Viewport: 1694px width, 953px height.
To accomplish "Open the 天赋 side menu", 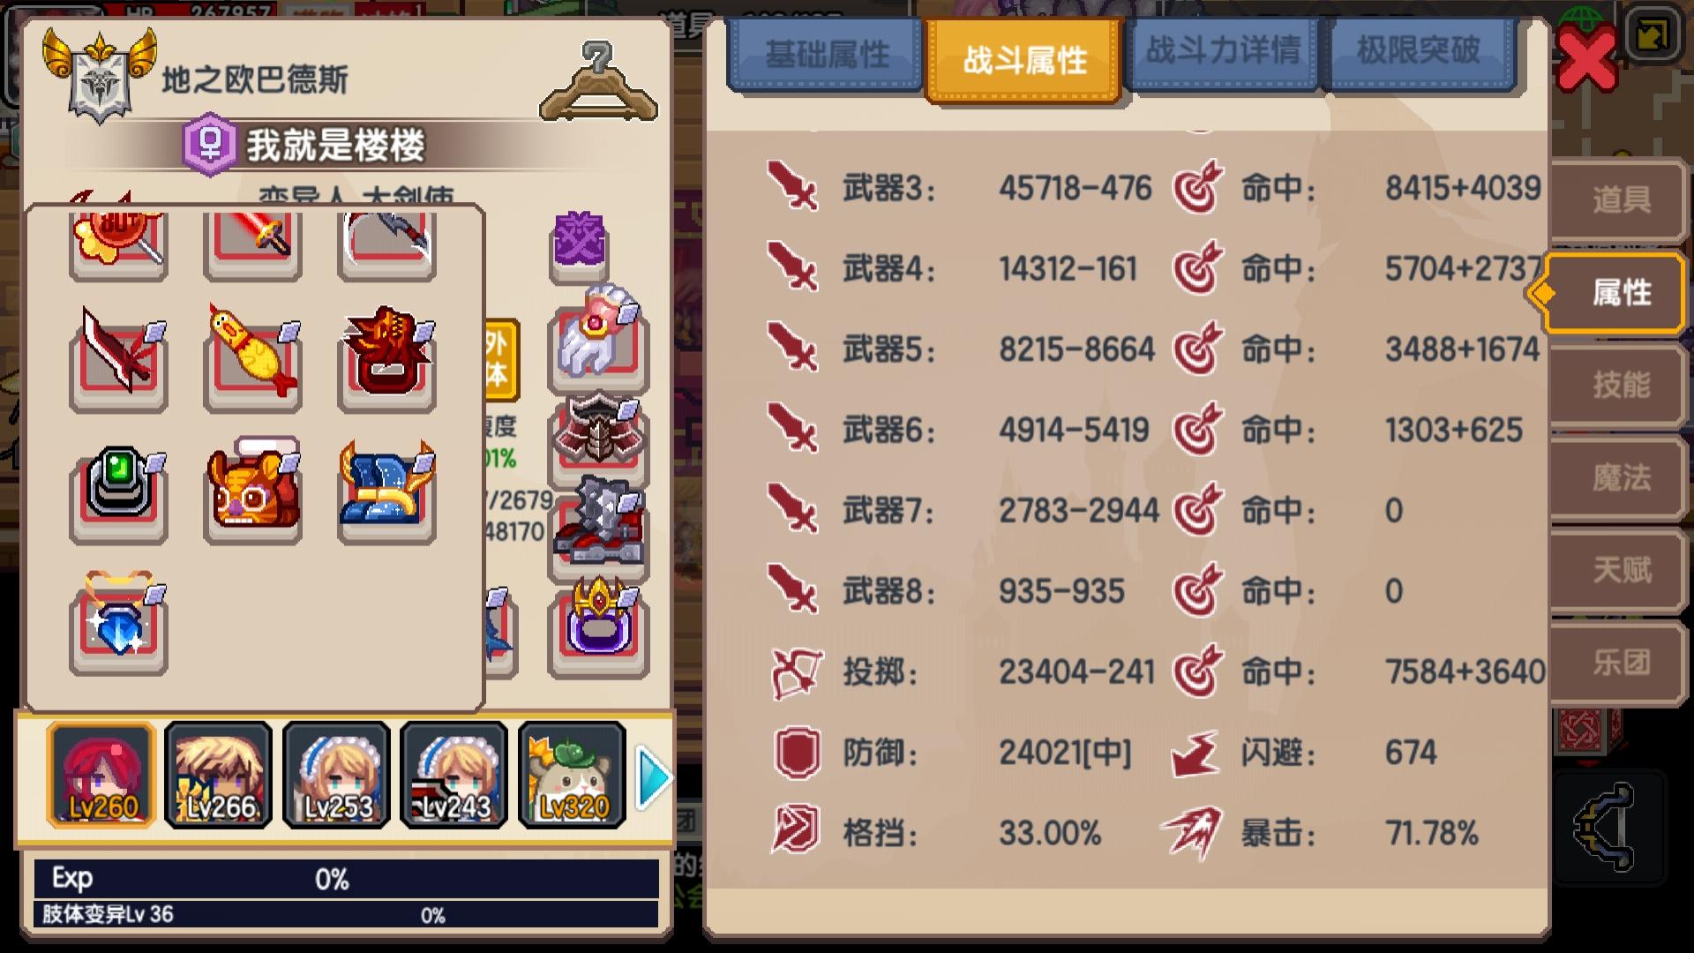I will coord(1619,570).
